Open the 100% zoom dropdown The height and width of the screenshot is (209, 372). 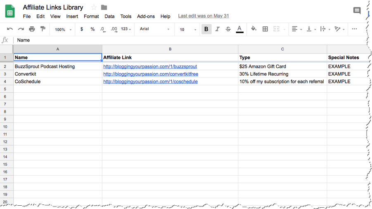click(63, 30)
